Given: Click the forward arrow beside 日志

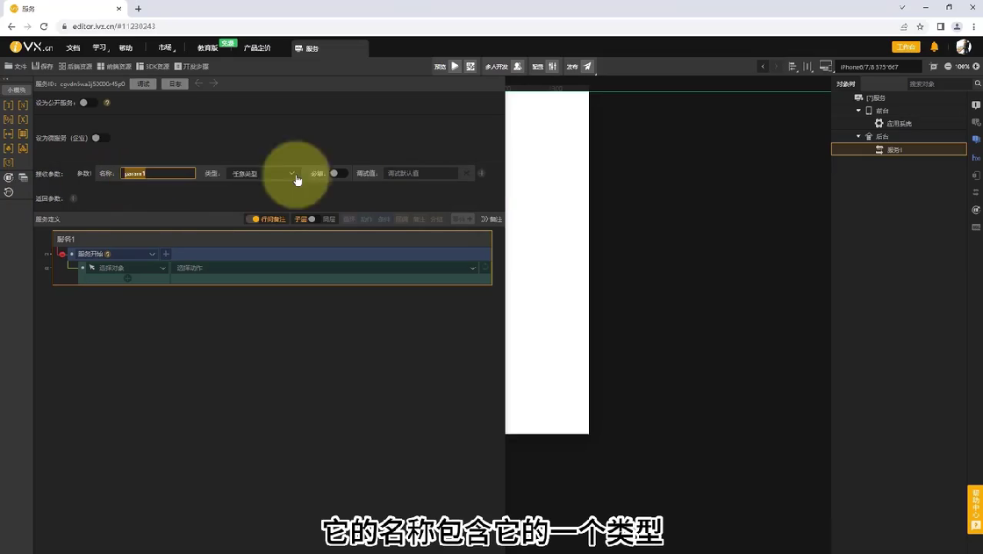Looking at the screenshot, I should pyautogui.click(x=214, y=83).
